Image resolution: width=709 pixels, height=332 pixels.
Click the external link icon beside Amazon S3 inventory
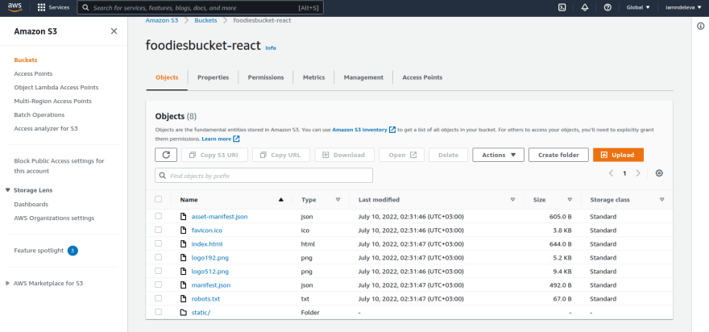pos(392,130)
